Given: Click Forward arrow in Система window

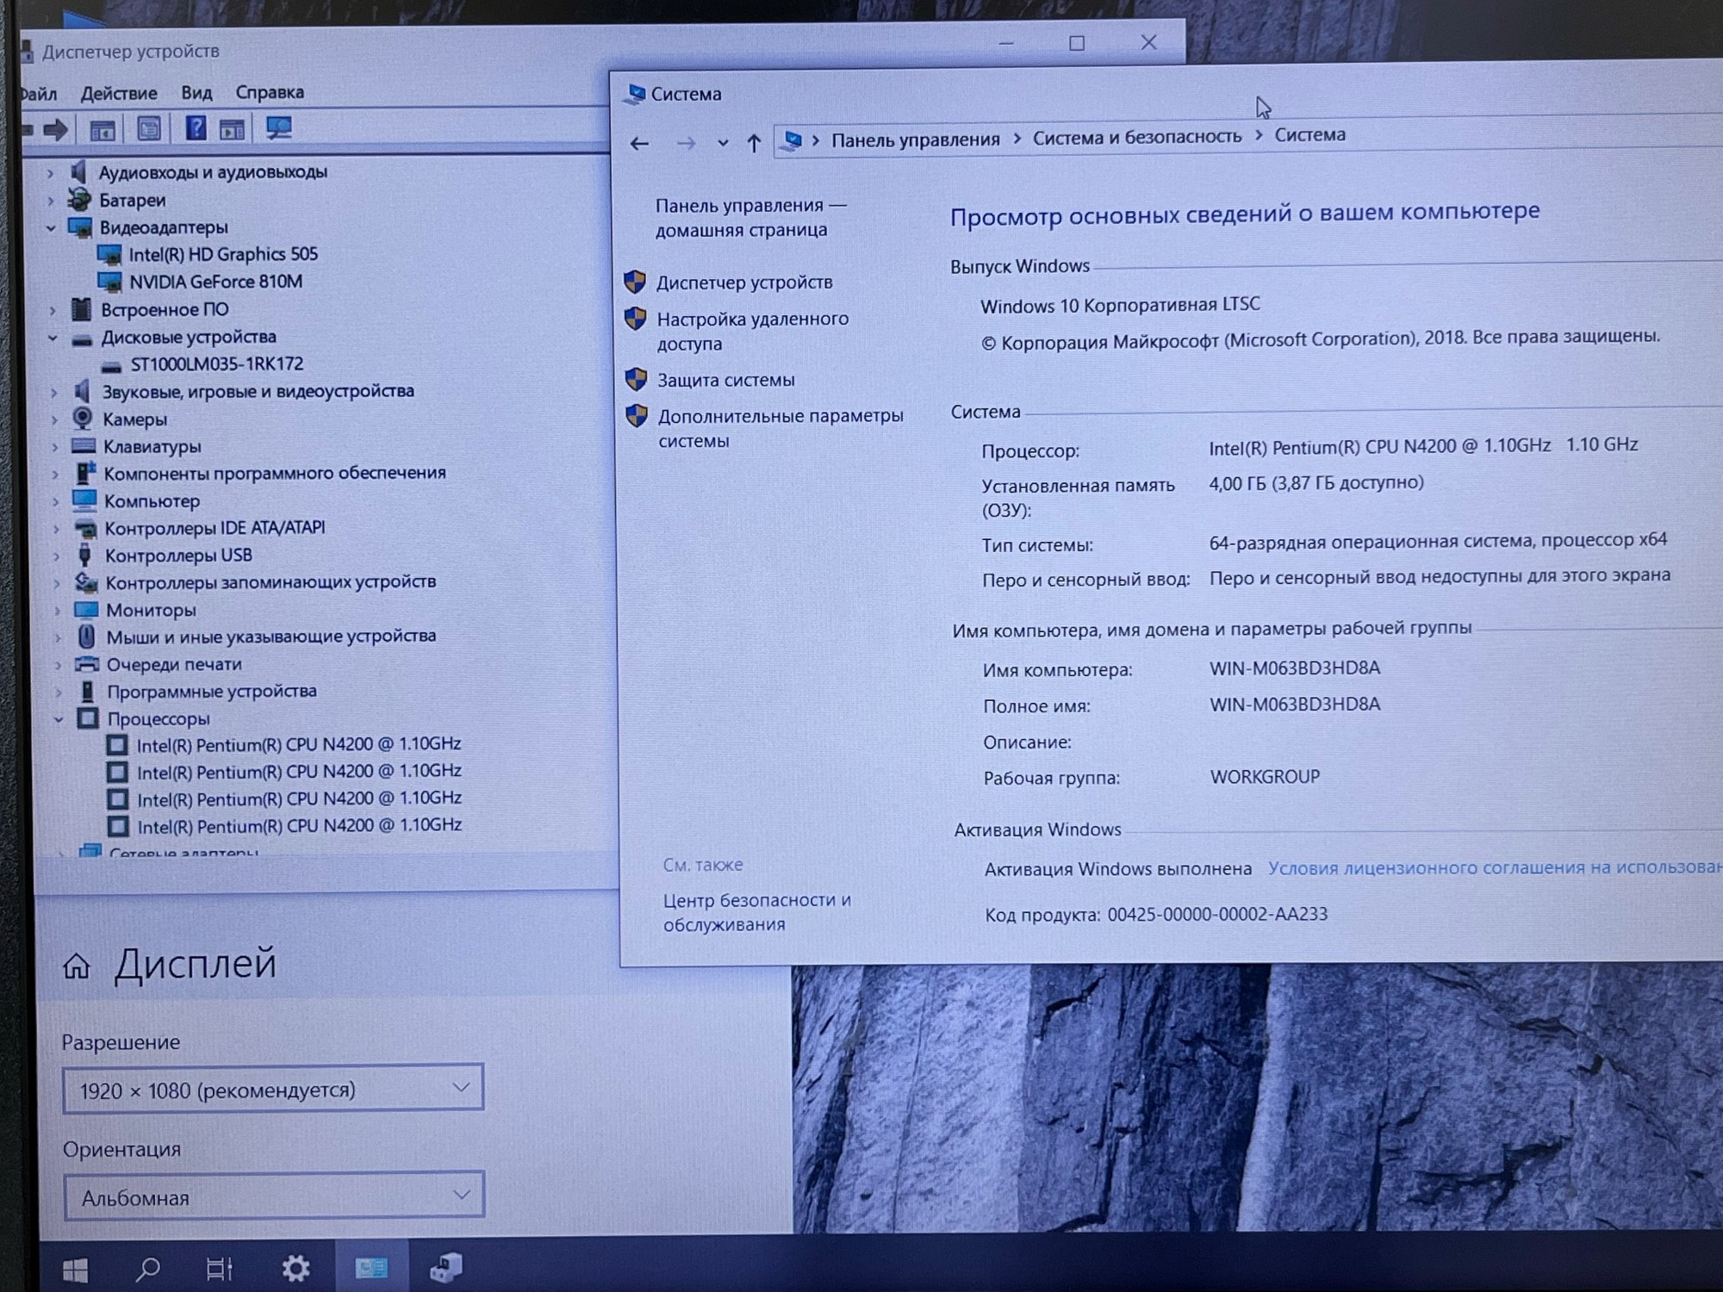Looking at the screenshot, I should (686, 143).
